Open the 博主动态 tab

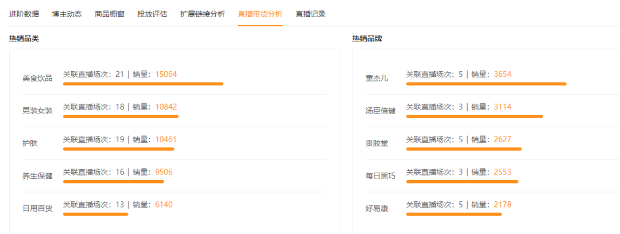pos(67,14)
